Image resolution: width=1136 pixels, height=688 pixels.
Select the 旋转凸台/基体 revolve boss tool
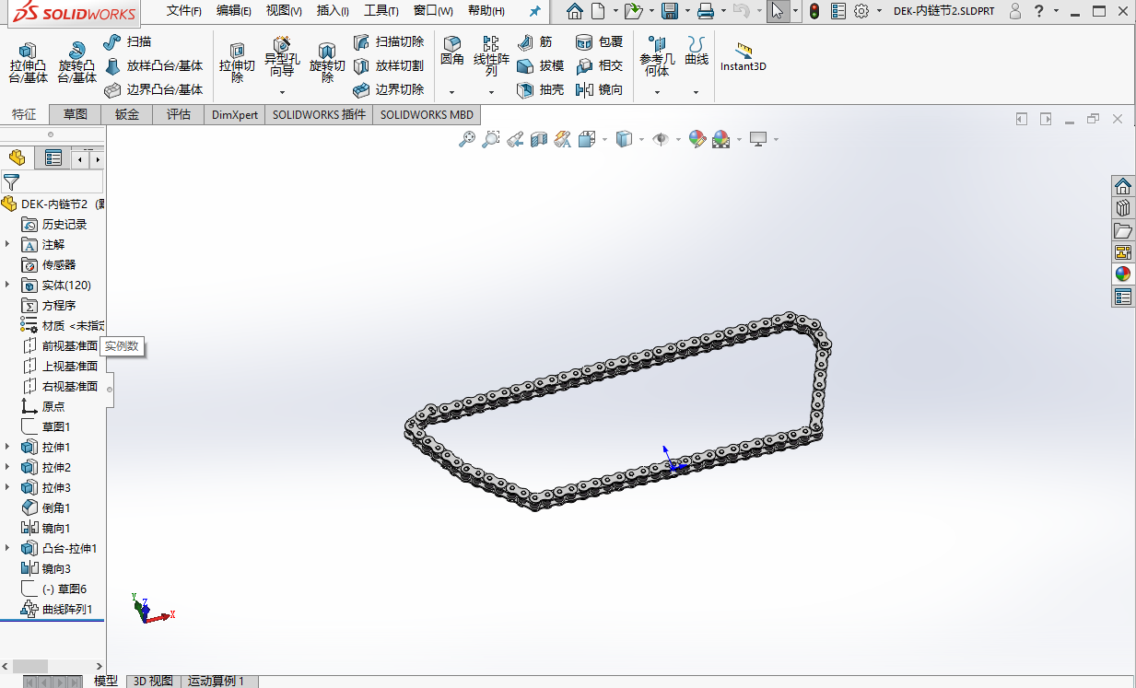[x=76, y=63]
